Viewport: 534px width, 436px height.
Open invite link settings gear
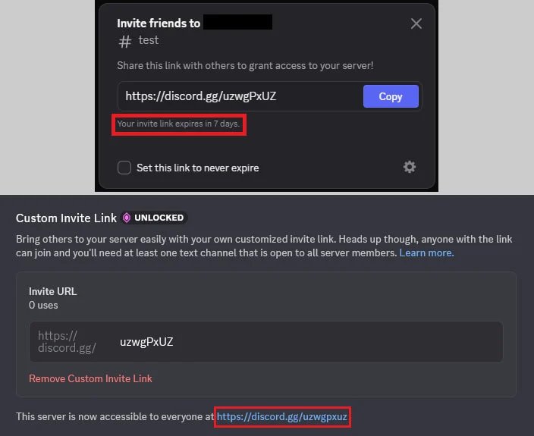[410, 167]
